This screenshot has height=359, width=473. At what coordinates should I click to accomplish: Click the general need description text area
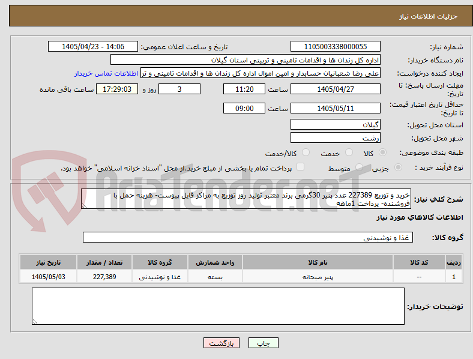pyautogui.click(x=246, y=199)
